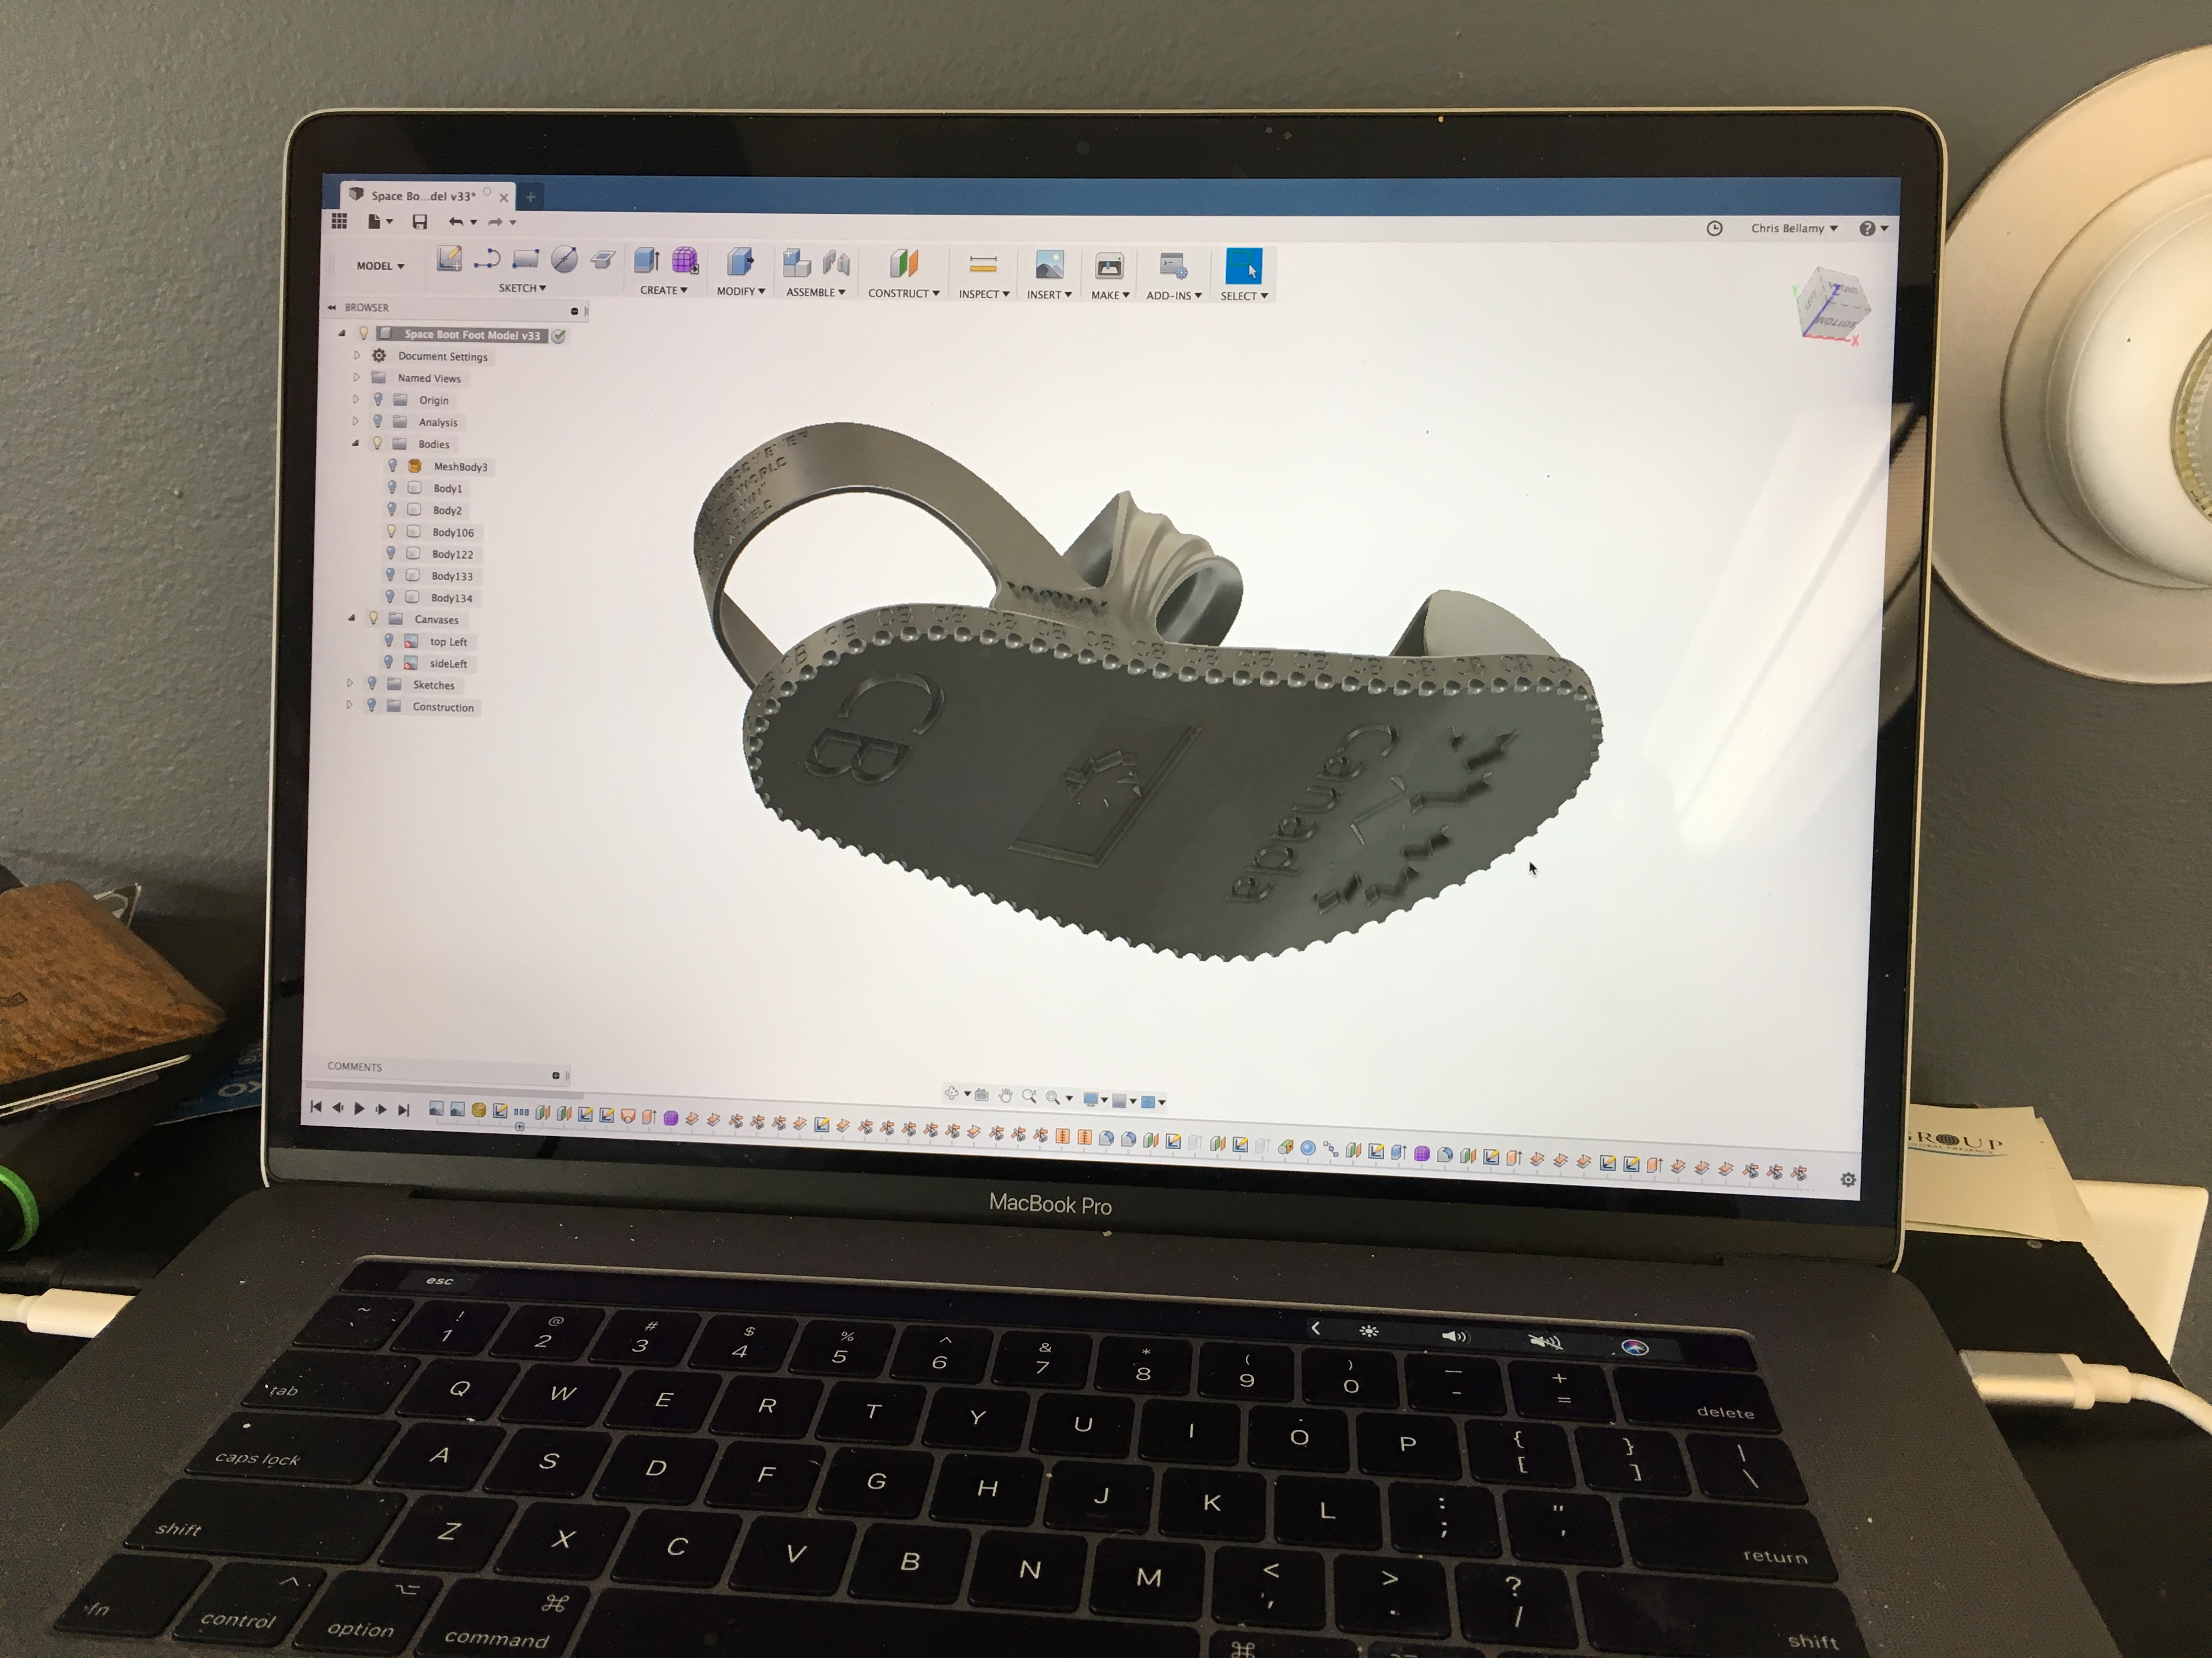2212x1658 pixels.
Task: Expand the Sketches folder
Action: tap(350, 684)
